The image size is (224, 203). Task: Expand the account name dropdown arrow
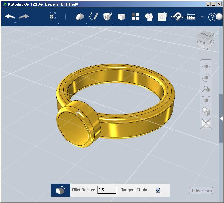click(x=202, y=17)
